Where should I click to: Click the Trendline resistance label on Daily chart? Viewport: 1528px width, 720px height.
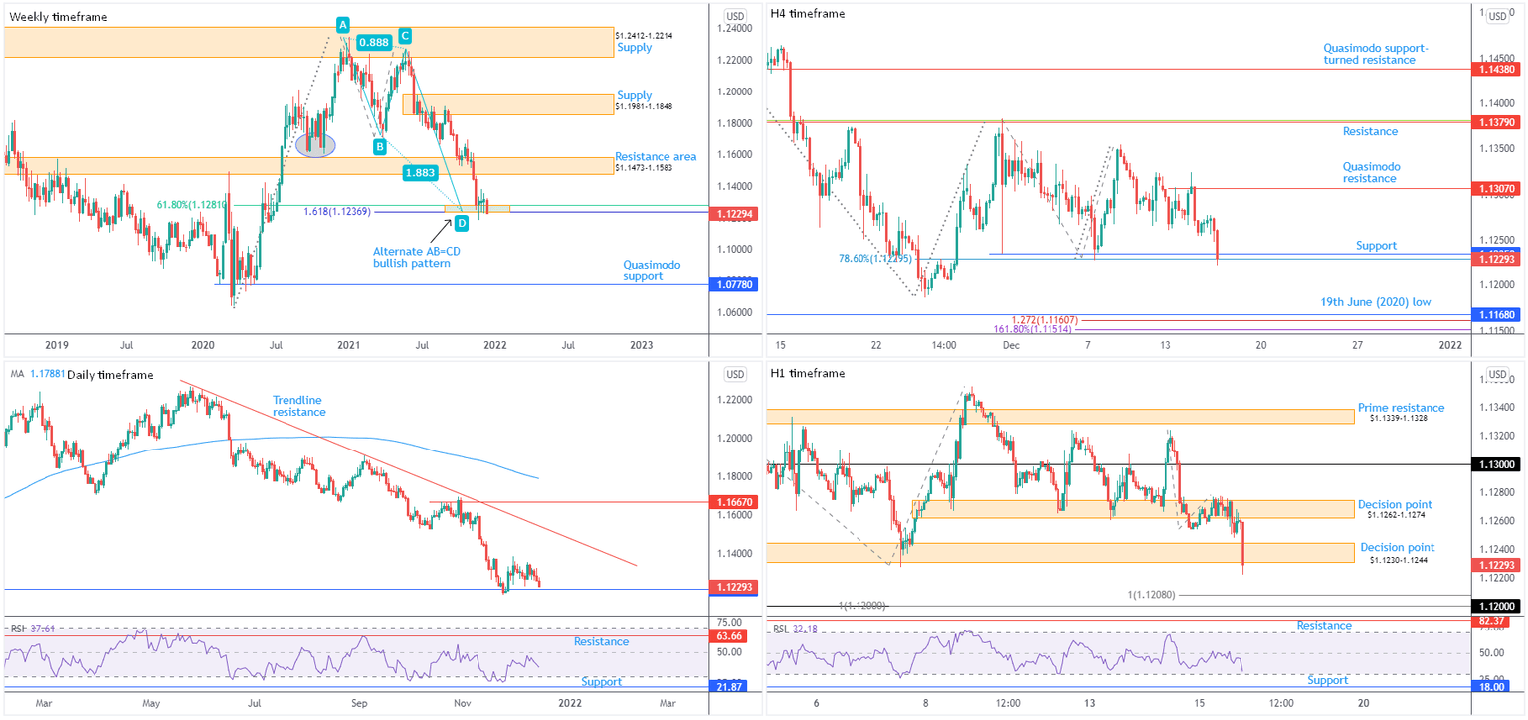click(x=298, y=405)
